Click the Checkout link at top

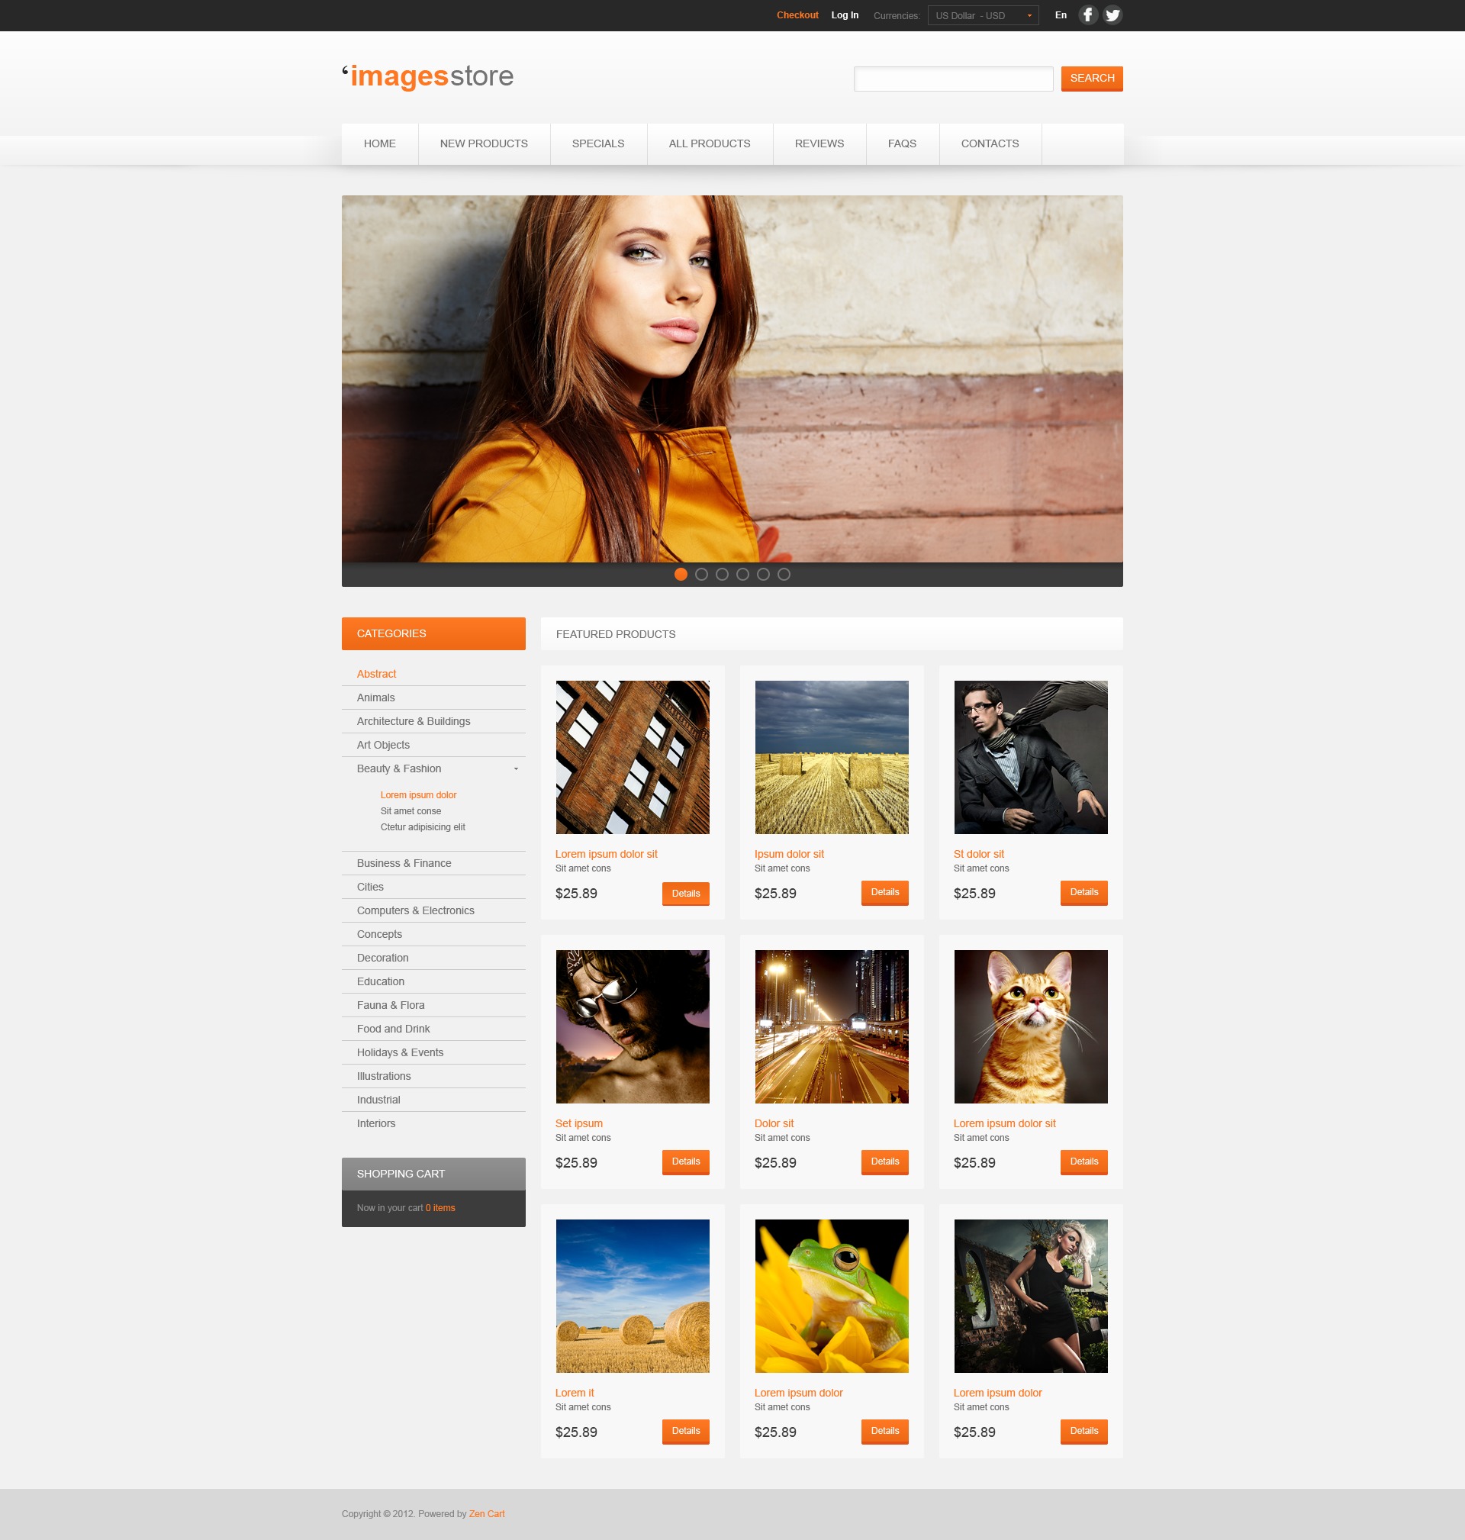click(x=796, y=15)
